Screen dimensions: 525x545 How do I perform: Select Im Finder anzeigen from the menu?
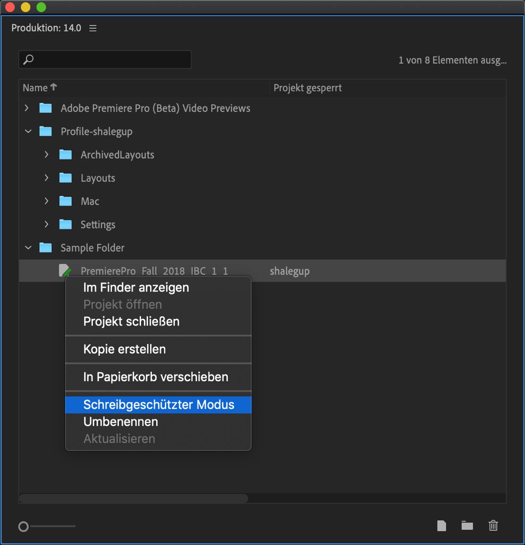click(136, 287)
